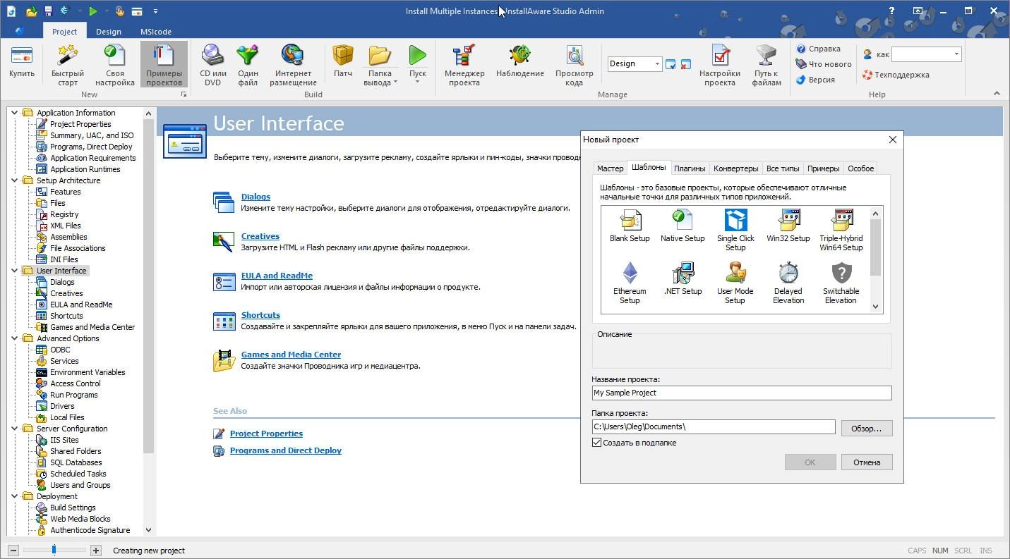Open the EULA and ReadMe link

pos(277,276)
